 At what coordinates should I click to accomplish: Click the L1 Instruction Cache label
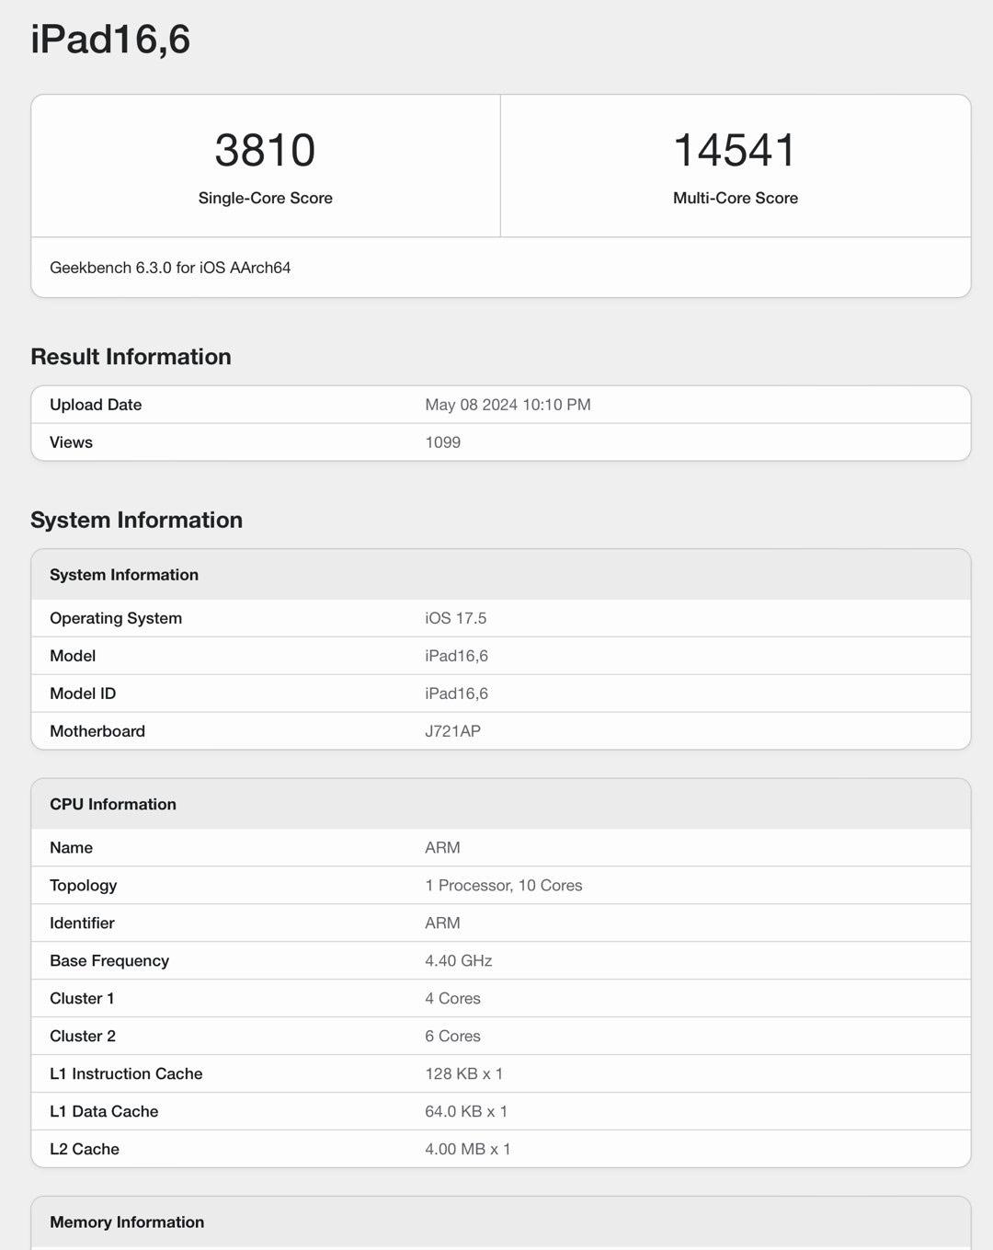126,1074
